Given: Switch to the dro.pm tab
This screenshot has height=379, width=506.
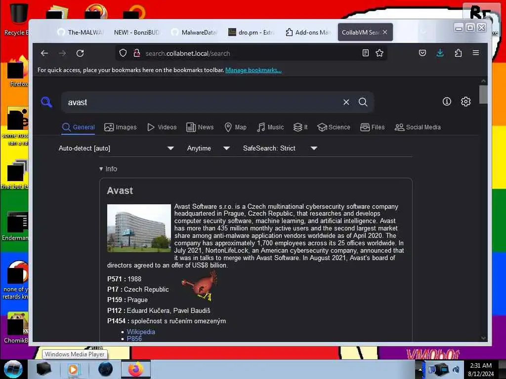Looking at the screenshot, I should 251,32.
